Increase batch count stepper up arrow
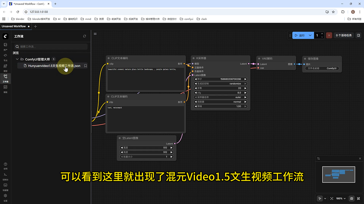 pyautogui.click(x=322, y=34)
